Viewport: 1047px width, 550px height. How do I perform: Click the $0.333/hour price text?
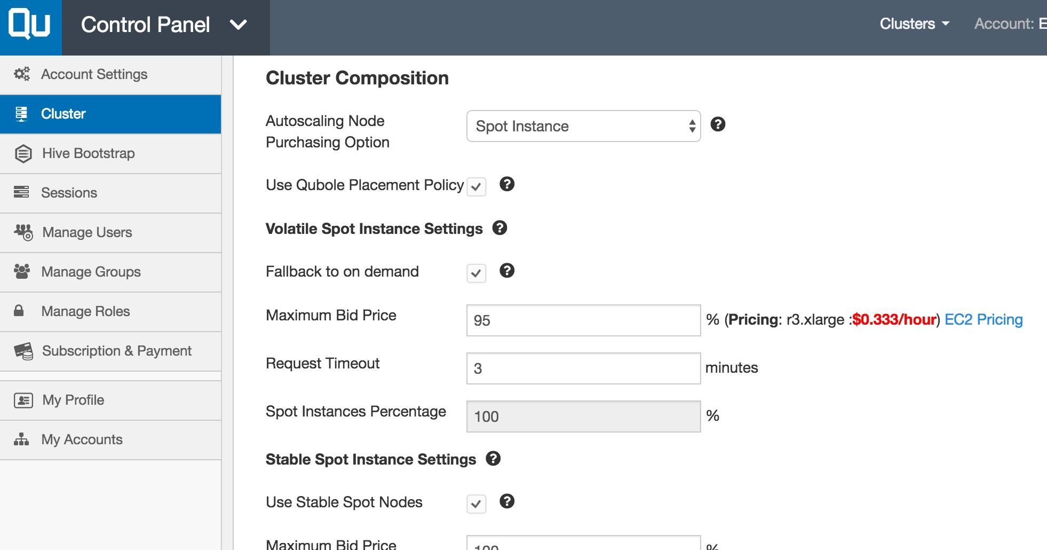pos(894,319)
